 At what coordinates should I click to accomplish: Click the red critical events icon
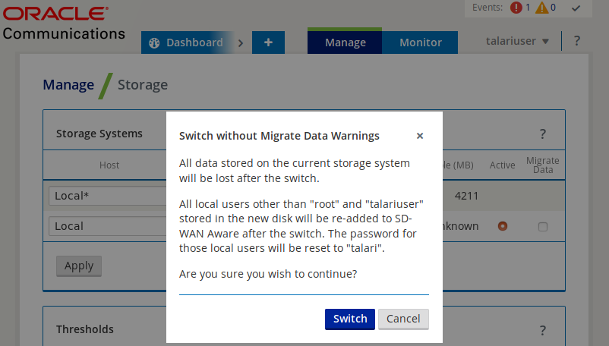[516, 8]
